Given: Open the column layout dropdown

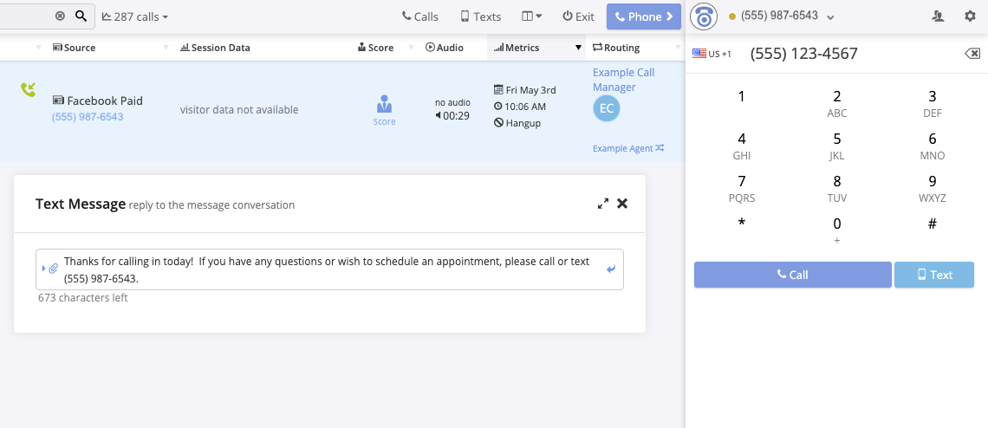Looking at the screenshot, I should 532,16.
